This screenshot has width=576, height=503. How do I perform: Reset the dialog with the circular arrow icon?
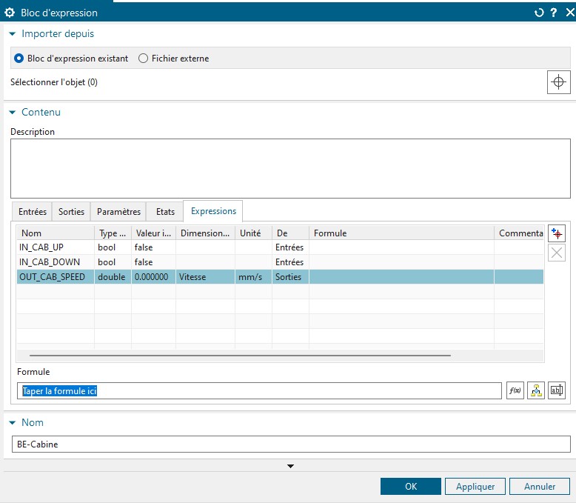[x=539, y=13]
